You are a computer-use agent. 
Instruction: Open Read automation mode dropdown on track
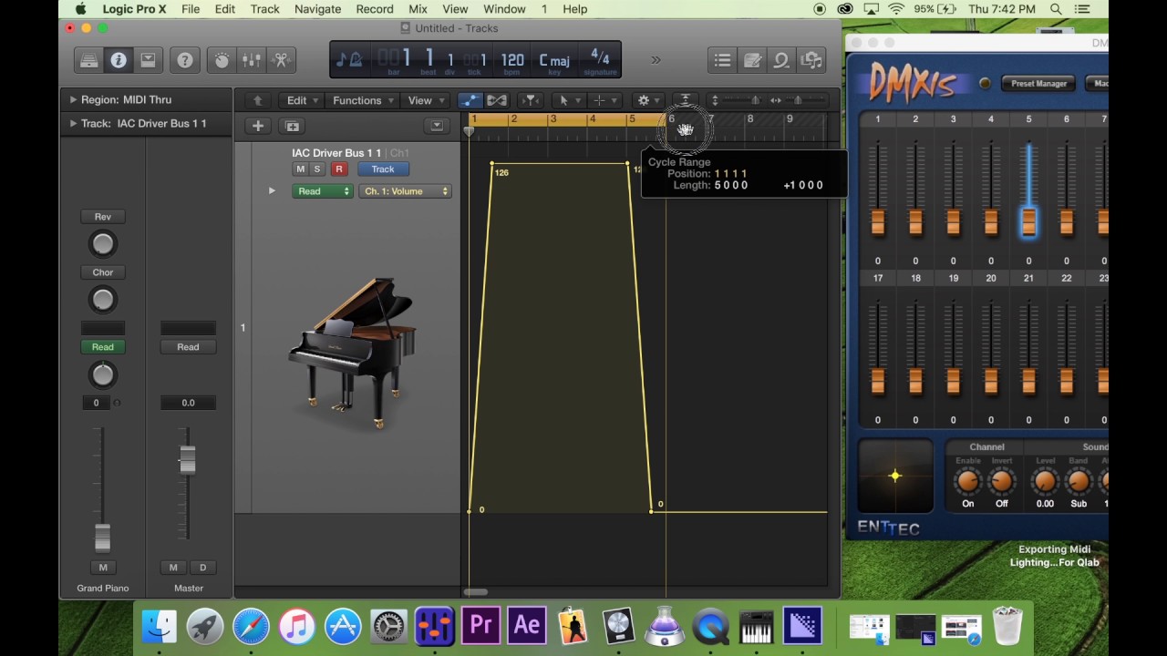click(x=323, y=191)
